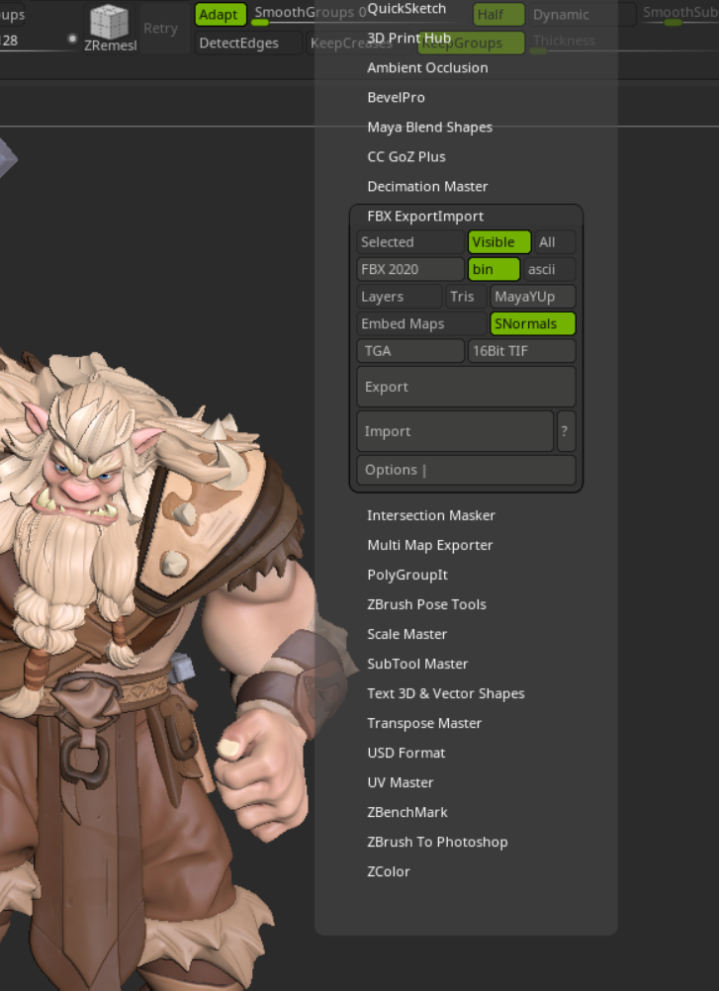Expand Maya Blend Shapes section

(429, 127)
